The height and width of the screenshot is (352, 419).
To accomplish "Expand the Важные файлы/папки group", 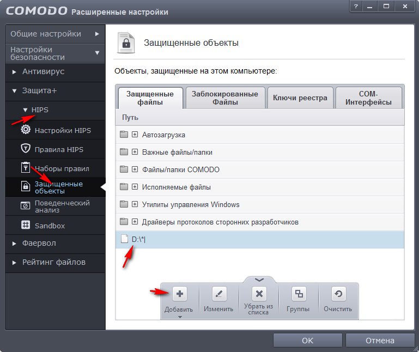I will point(135,152).
